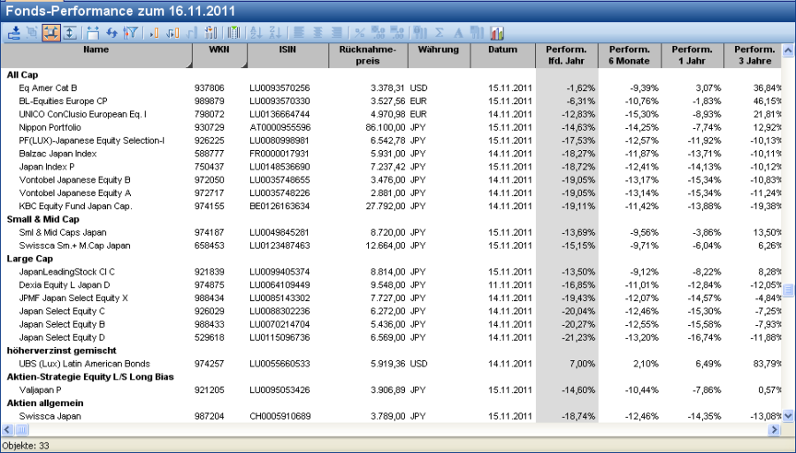This screenshot has height=453, width=796.
Task: Sort descending with the Z-A icon
Action: pos(274,33)
